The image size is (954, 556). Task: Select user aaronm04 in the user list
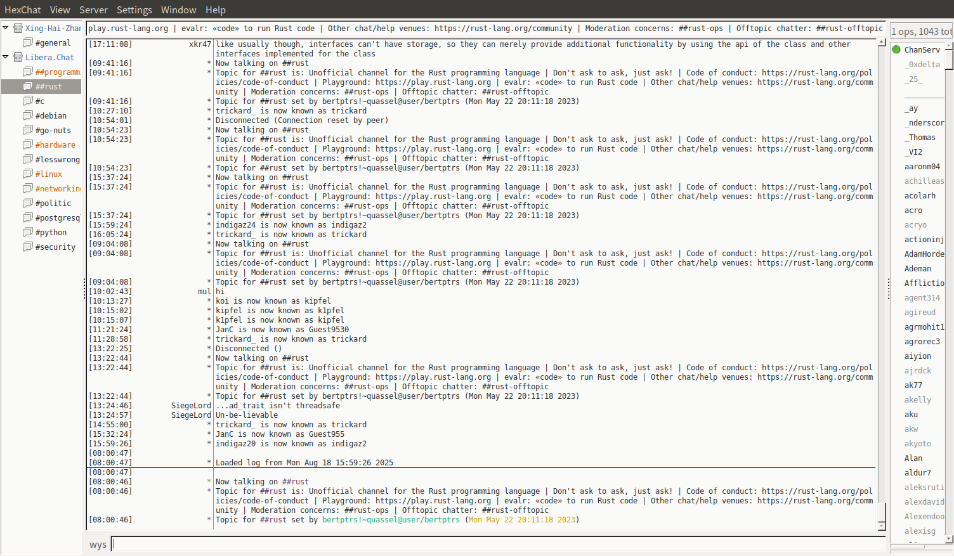tap(922, 167)
